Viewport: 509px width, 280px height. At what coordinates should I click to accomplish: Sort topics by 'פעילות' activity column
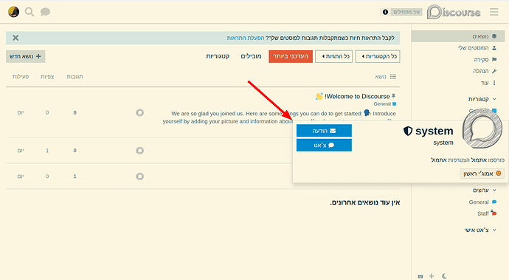click(x=21, y=77)
